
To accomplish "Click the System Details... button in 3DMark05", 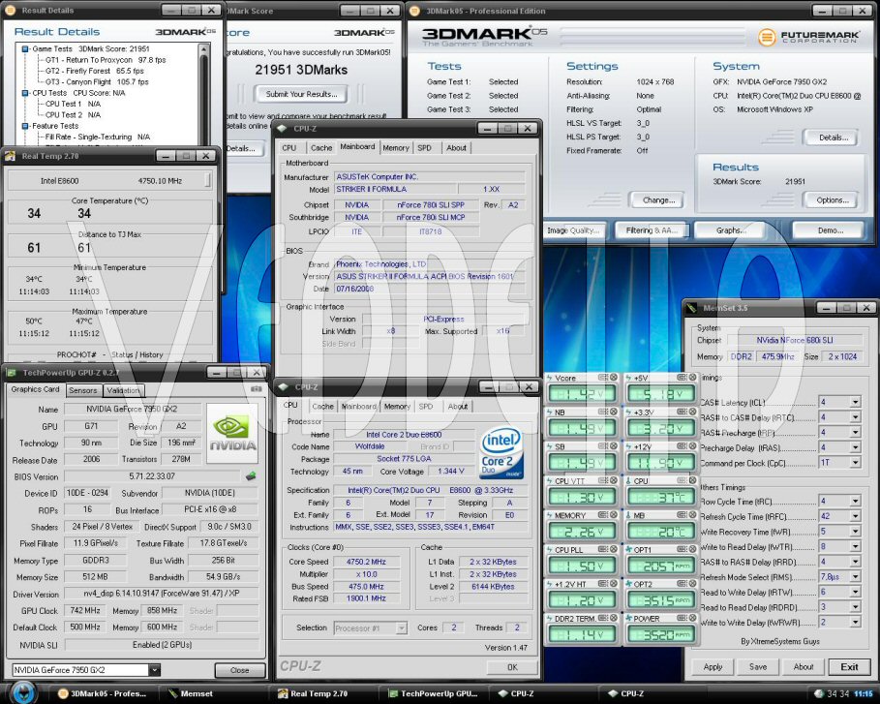I will tap(833, 137).
